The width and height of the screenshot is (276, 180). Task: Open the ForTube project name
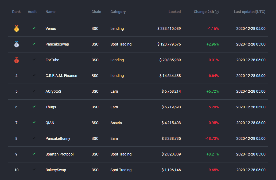point(52,60)
